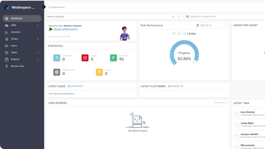This screenshot has width=265, height=149.
Task: Click the Orders cart icon
Action: pos(7,39)
